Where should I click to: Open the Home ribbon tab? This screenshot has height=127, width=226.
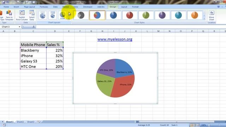click(x=6, y=7)
